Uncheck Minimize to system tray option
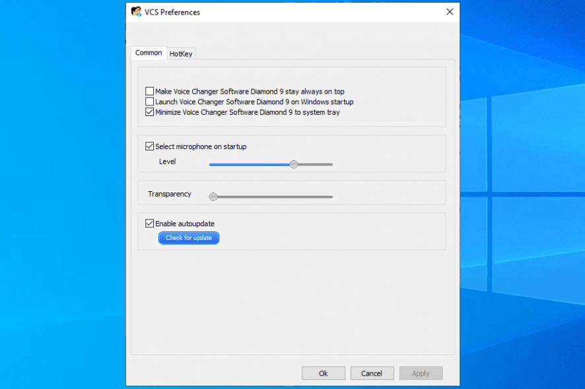The height and width of the screenshot is (389, 585). click(x=150, y=112)
